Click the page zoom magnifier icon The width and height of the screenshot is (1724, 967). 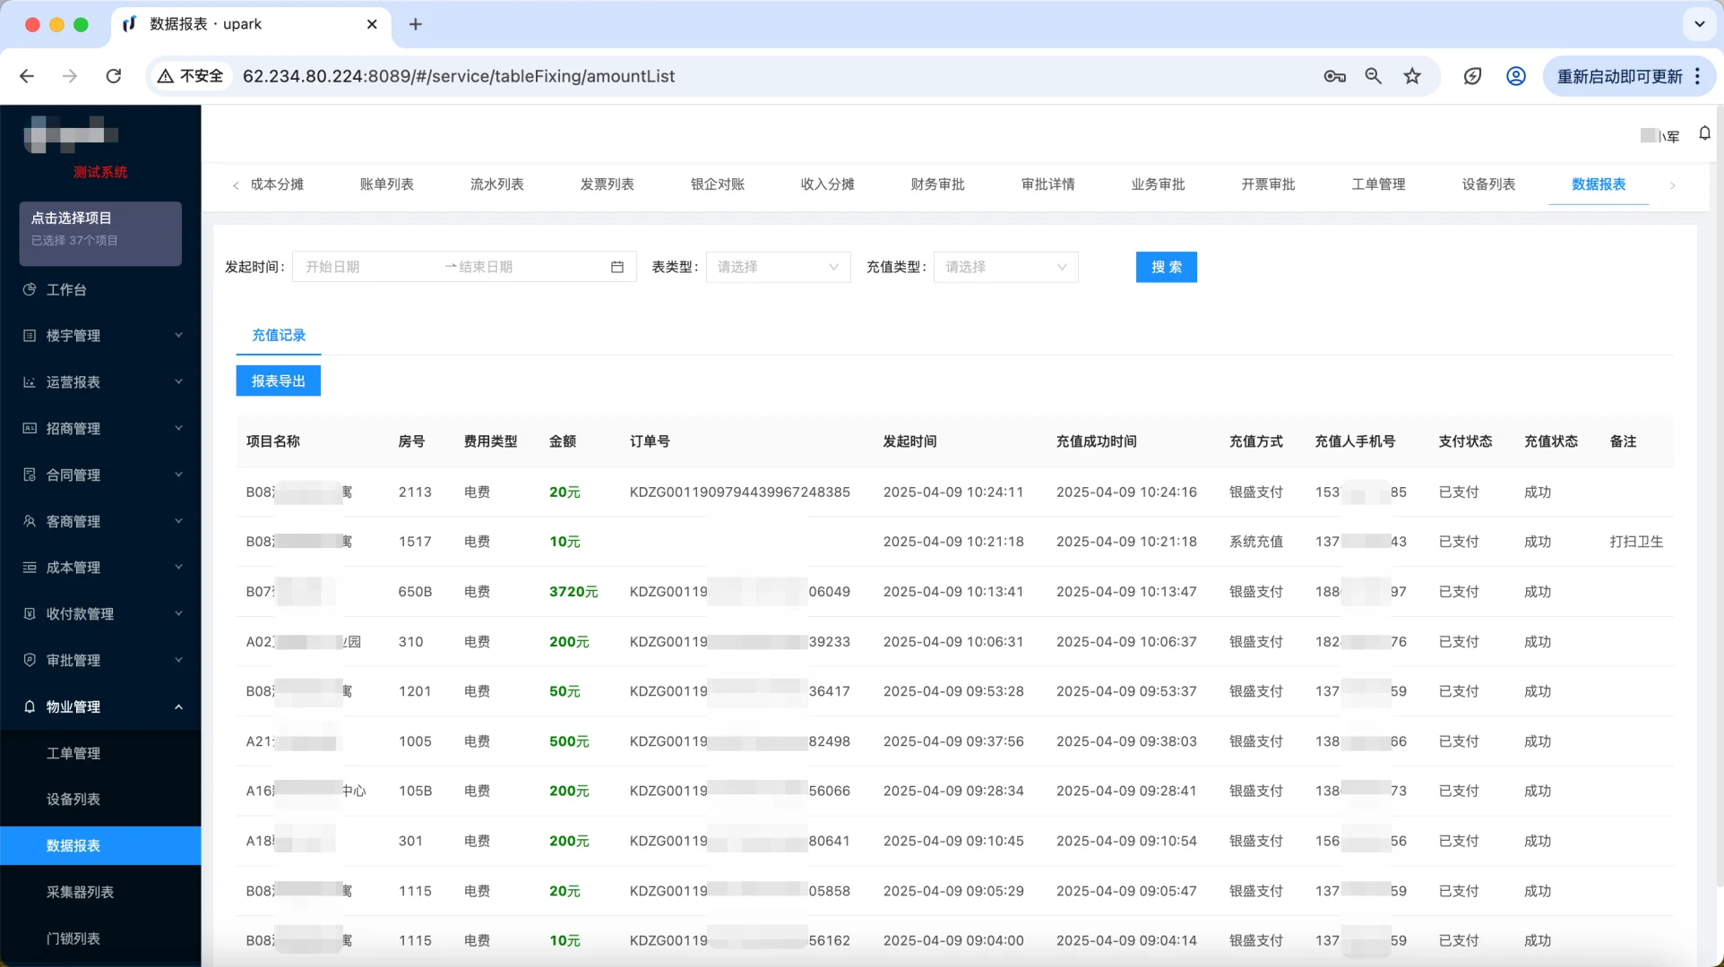click(x=1373, y=76)
